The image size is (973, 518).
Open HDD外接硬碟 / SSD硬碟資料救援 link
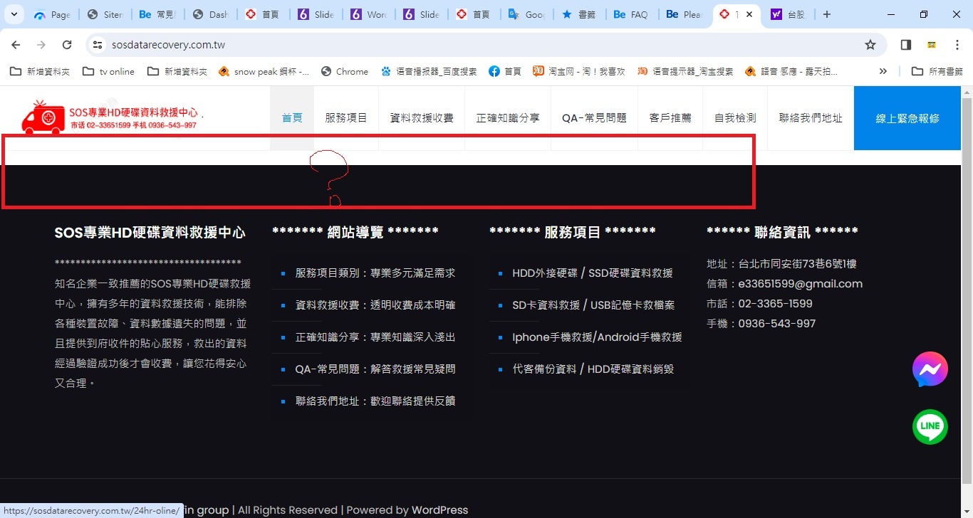[593, 273]
